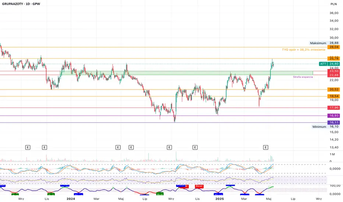
Task: Select the 'TYG opór + 38,2% zniesienie' annotation
Action: [303, 50]
